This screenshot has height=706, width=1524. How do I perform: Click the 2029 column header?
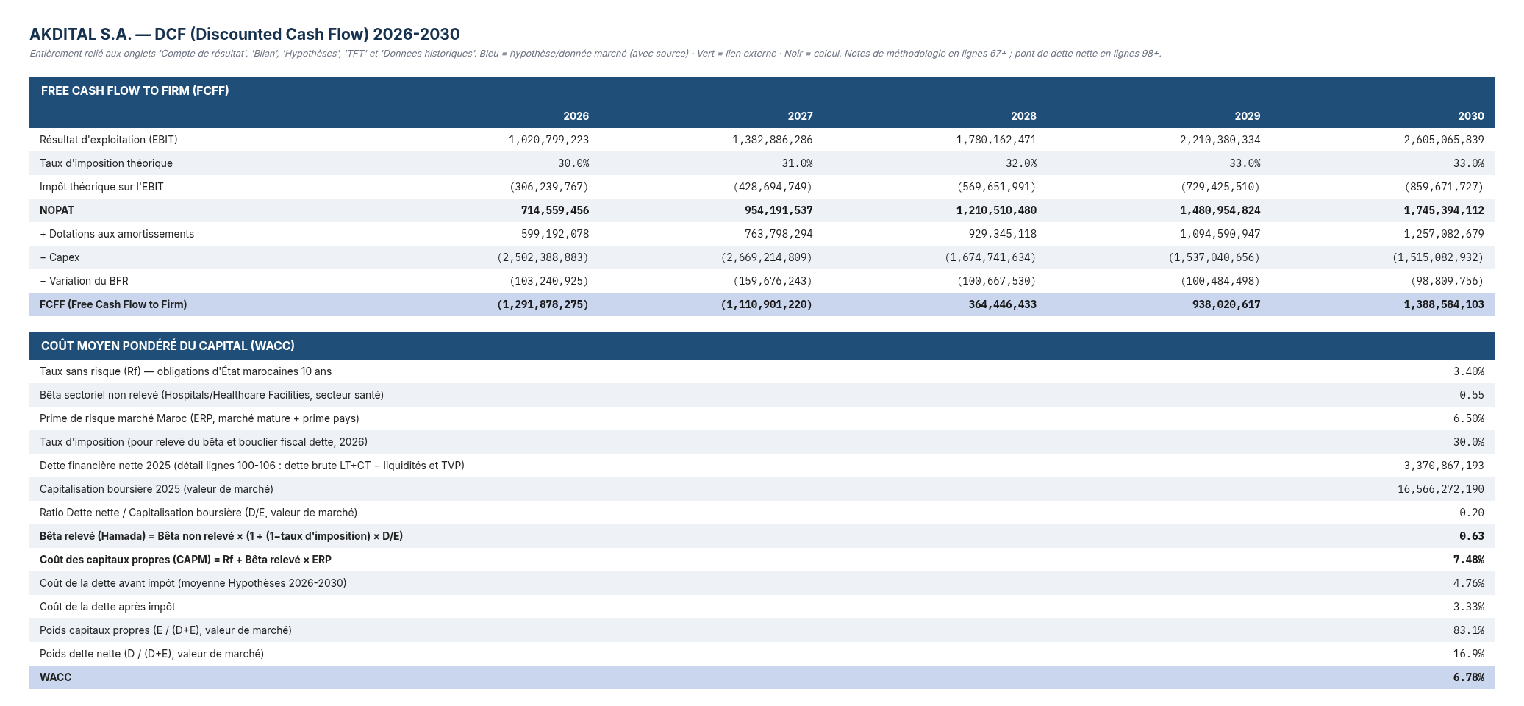1248,116
